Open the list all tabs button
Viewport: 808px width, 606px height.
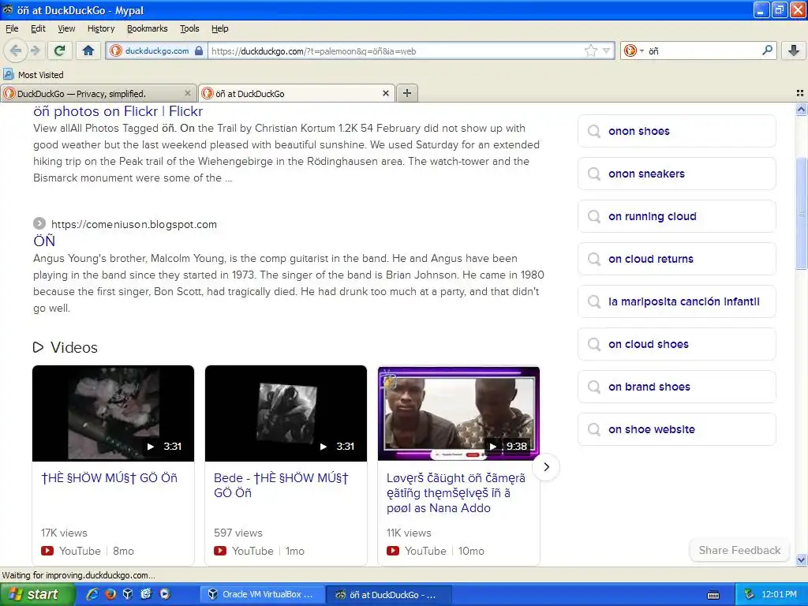click(800, 93)
